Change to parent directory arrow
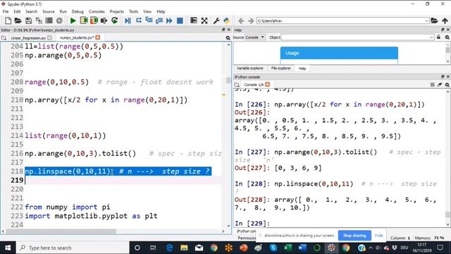This screenshot has width=451, height=254. [x=445, y=20]
